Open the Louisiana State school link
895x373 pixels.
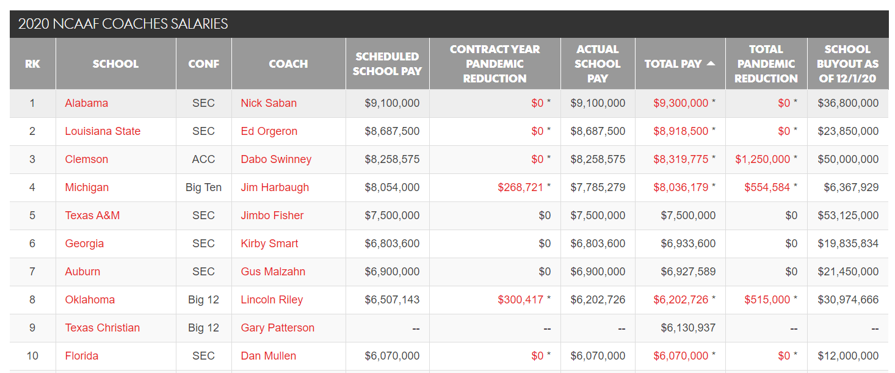tap(103, 131)
